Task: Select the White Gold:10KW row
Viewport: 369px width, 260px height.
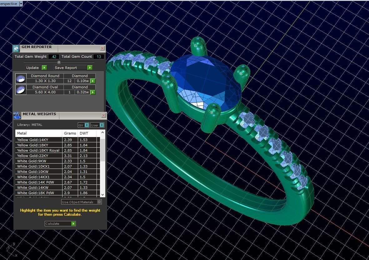Action: (x=58, y=172)
